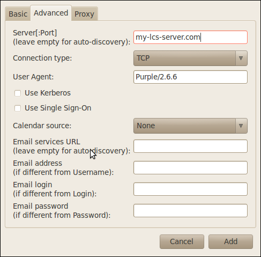This screenshot has height=257, width=261.
Task: Click the Email address input field
Action: [190, 168]
